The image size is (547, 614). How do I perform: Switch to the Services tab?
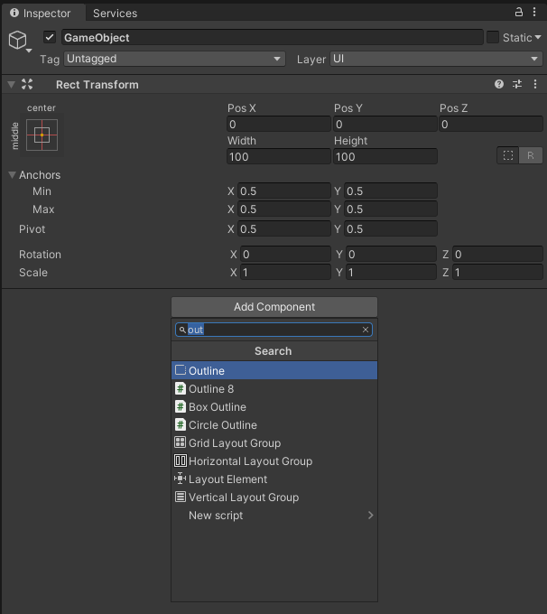[116, 14]
